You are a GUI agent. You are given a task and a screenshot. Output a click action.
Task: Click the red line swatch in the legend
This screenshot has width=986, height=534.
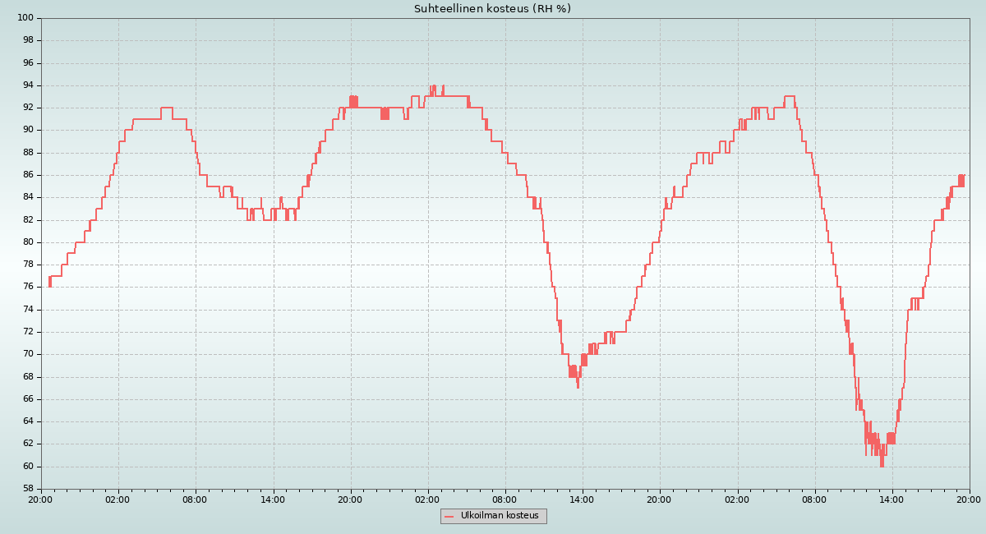449,517
